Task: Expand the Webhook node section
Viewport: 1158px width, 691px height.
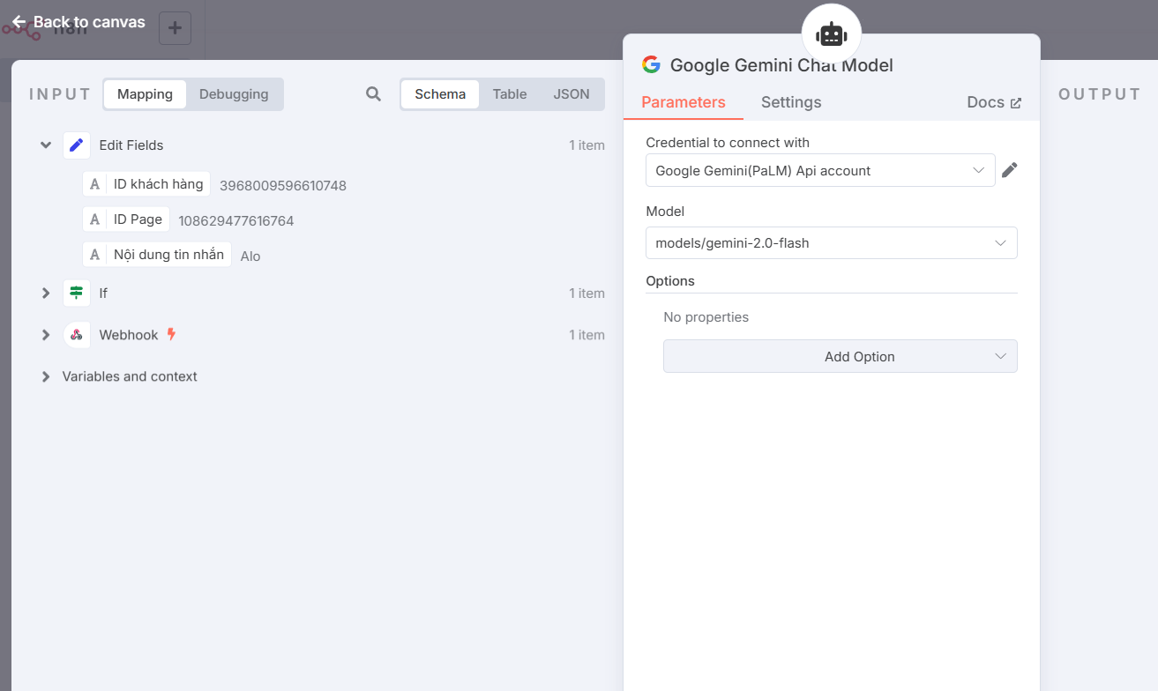Action: 46,335
